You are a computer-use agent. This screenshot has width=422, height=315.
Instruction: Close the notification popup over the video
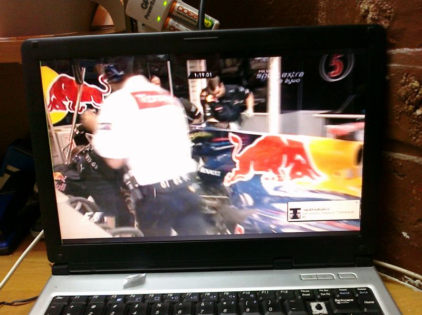357,202
